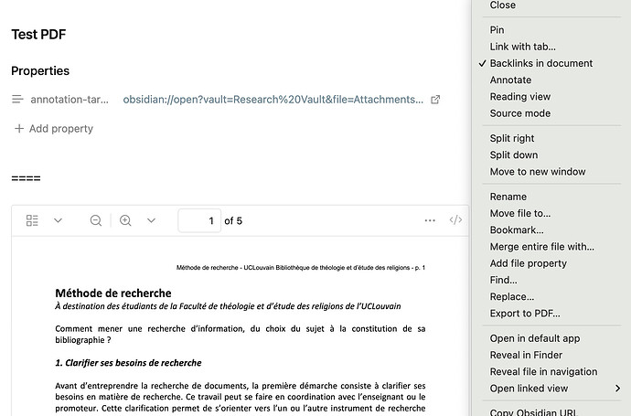
Task: Select Move to new window
Action: pos(538,172)
